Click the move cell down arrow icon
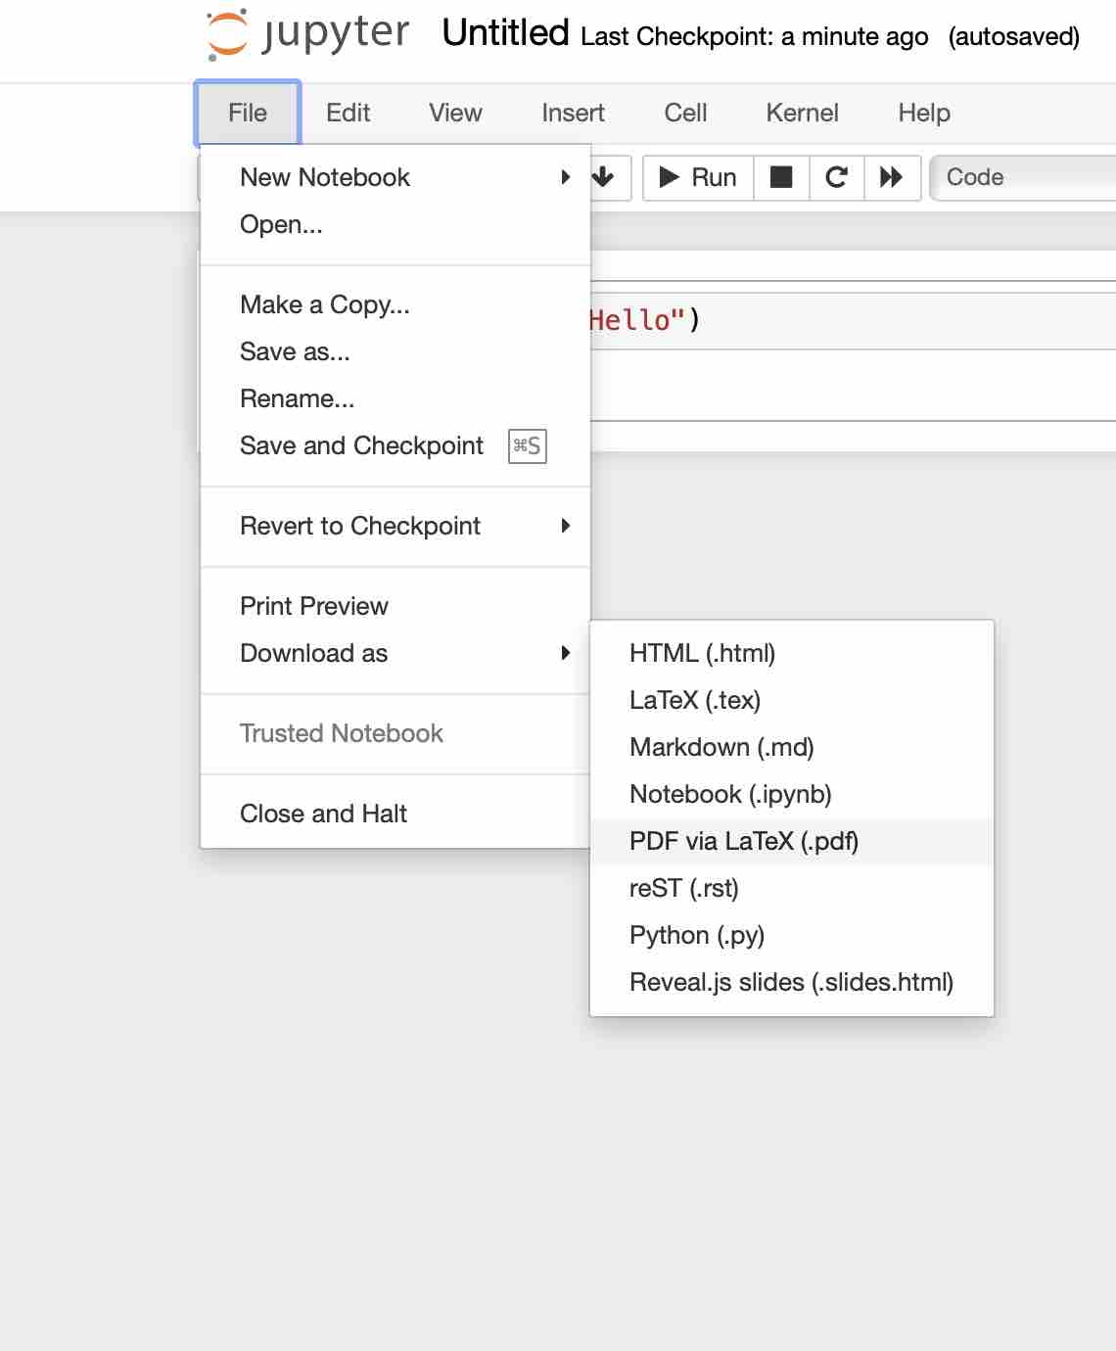Image resolution: width=1116 pixels, height=1351 pixels. point(605,177)
